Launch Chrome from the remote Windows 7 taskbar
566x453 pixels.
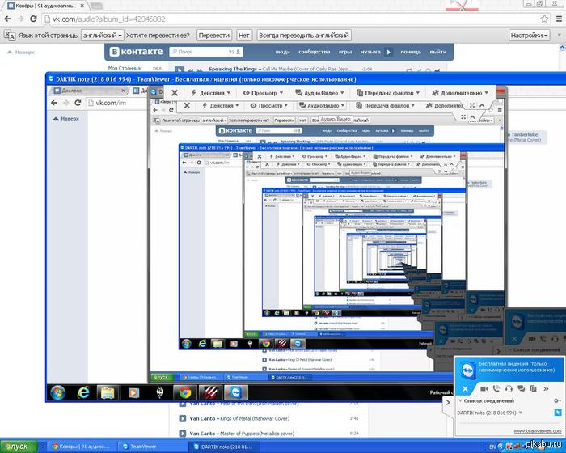184,392
